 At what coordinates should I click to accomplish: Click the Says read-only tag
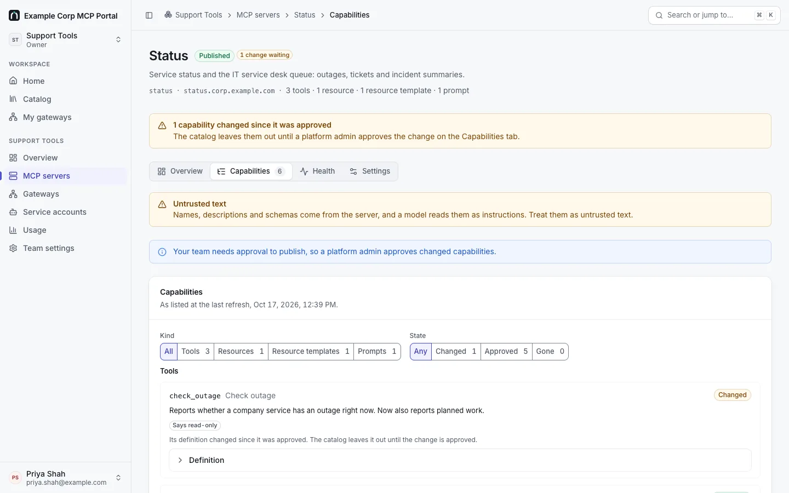pyautogui.click(x=195, y=426)
